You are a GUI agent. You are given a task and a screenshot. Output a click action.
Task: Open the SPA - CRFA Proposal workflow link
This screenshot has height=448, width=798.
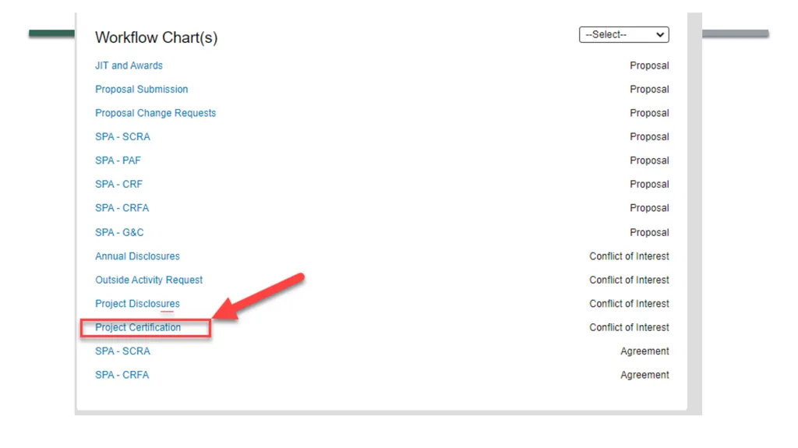click(122, 208)
